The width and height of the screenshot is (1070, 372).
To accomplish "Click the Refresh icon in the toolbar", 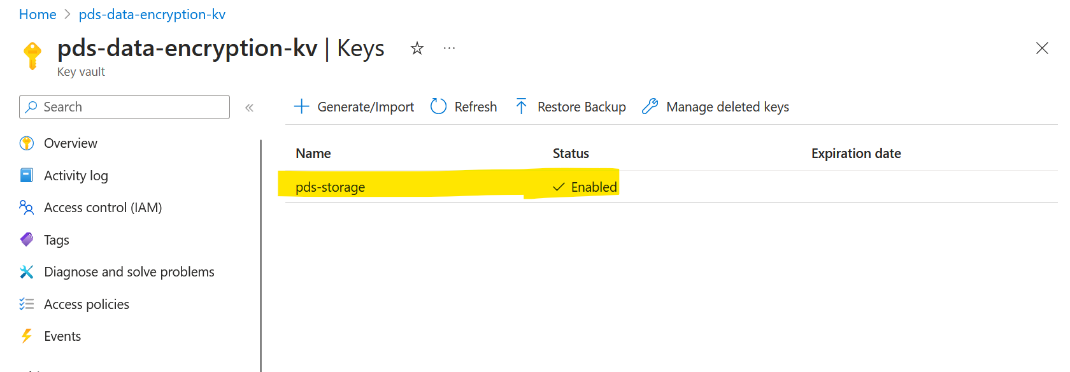I will (x=438, y=106).
